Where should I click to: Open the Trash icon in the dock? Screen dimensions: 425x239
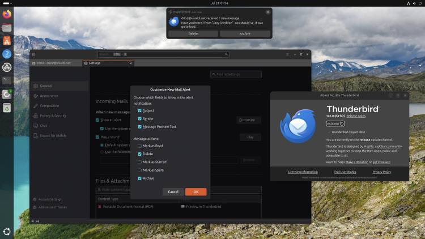click(x=7, y=108)
